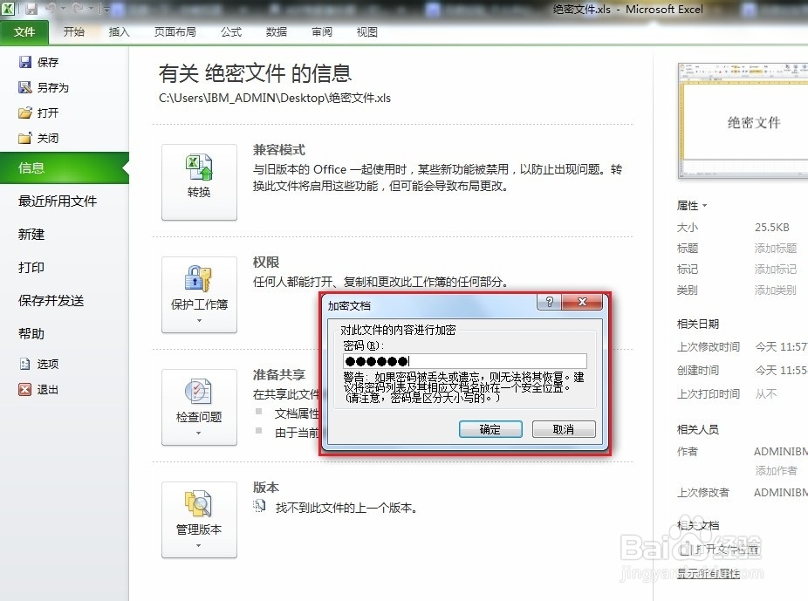Click the red Exit icon
Image resolution: width=808 pixels, height=601 pixels.
(24, 389)
